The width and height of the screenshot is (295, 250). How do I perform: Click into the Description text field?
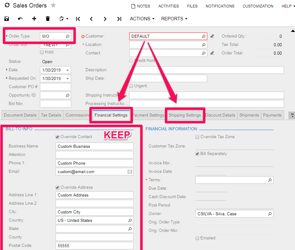206,70
